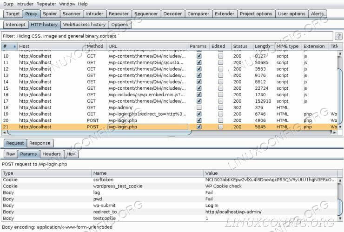This screenshot has height=232, width=344.
Task: Sort the table by Method column
Action: pyautogui.click(x=96, y=46)
